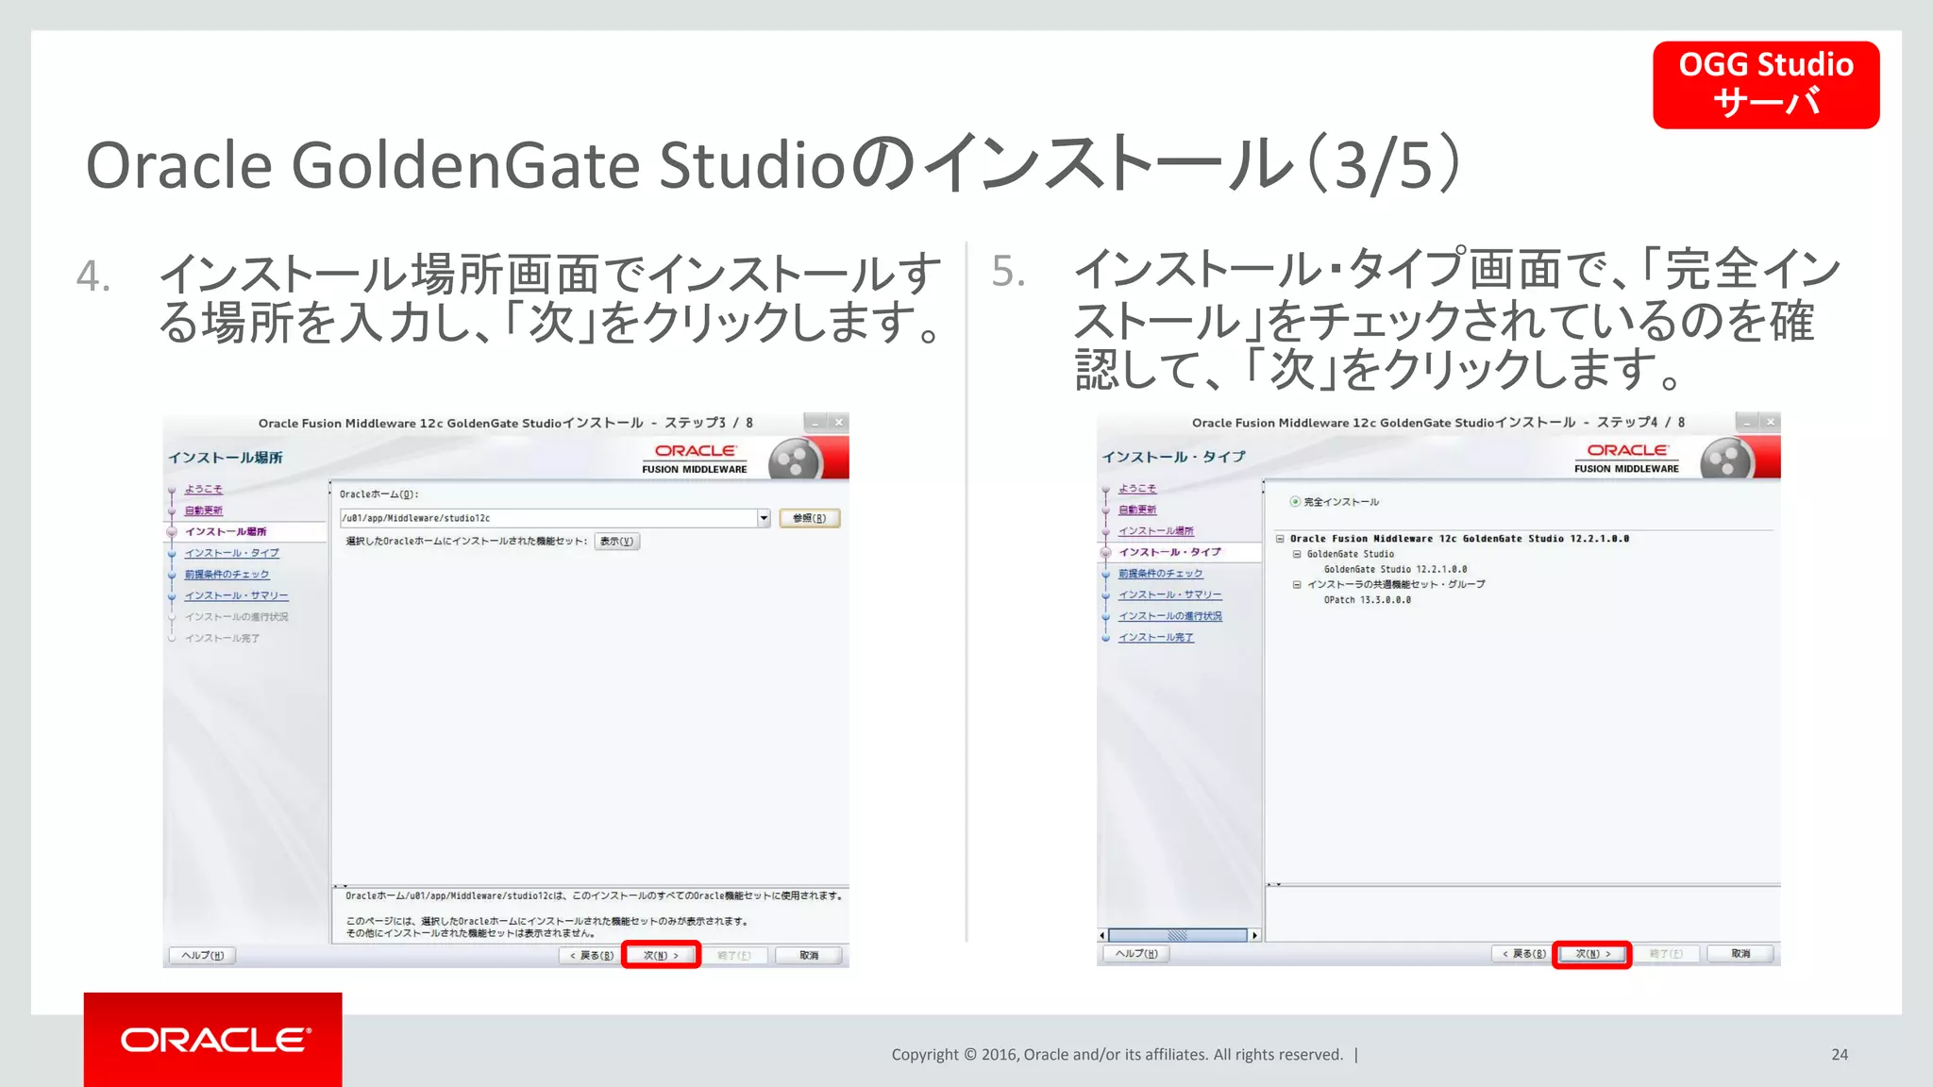Screen dimensions: 1933x1087
Task: Click 前提条件のチェック link in the step 4/8 sidebar
Action: (x=1160, y=574)
